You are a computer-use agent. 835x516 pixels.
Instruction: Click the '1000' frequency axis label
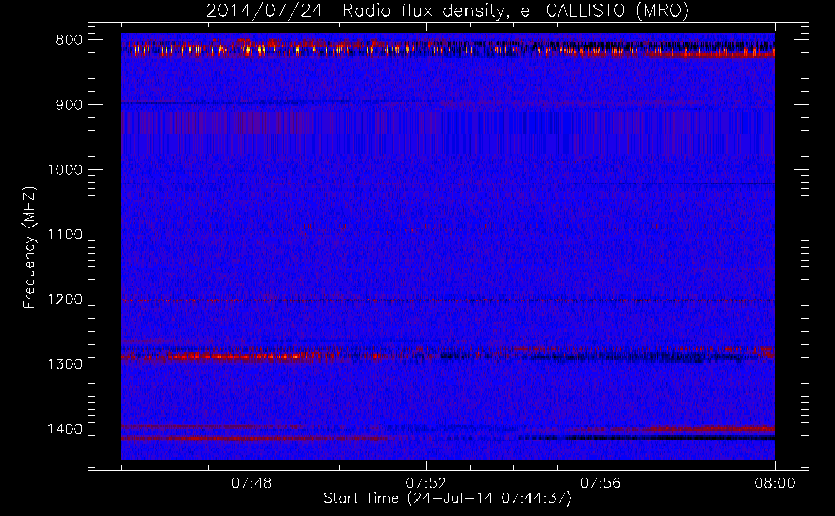[65, 170]
